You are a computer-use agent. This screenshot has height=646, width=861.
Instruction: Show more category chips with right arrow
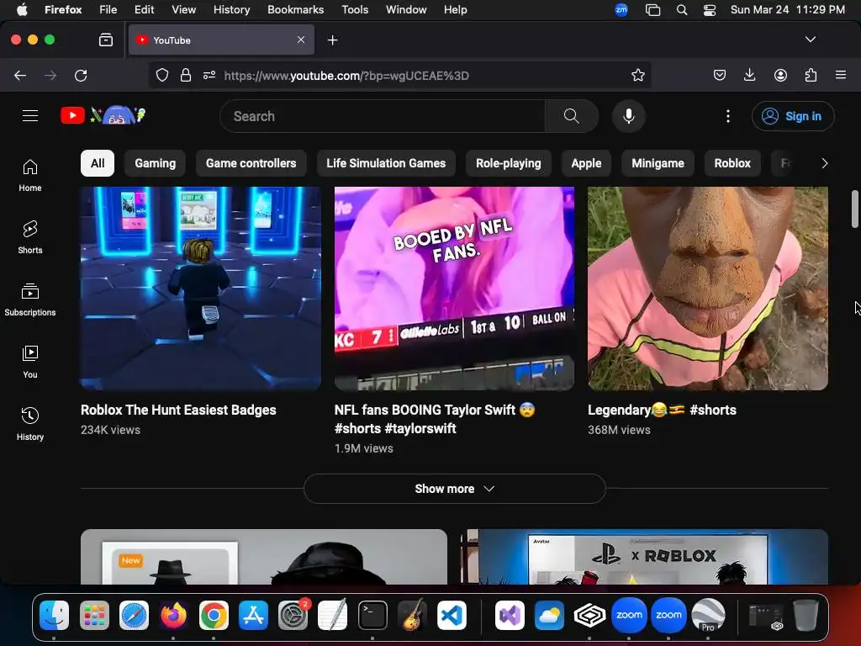824,163
